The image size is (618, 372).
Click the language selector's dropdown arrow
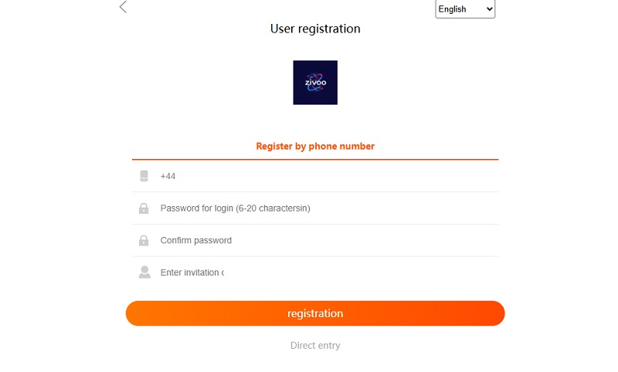click(488, 9)
